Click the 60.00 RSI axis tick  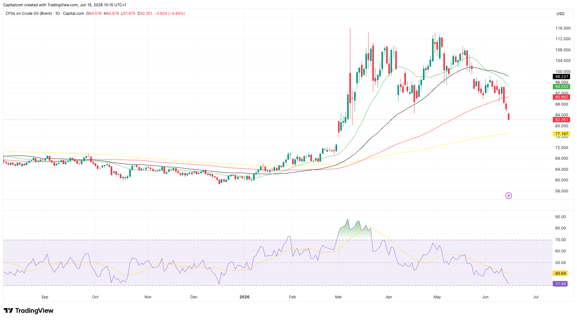[560, 251]
